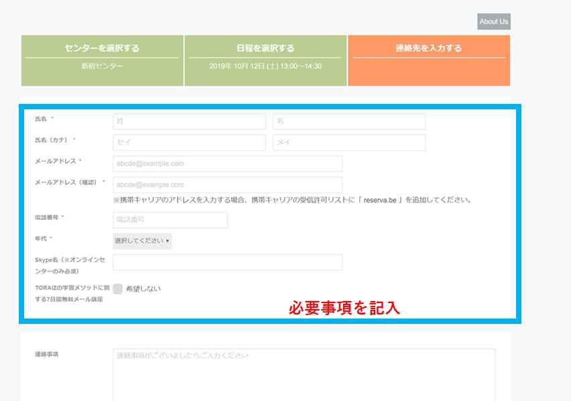This screenshot has height=401, width=571.
Task: Click the 新宿センター text in the center step
Action: 102,66
